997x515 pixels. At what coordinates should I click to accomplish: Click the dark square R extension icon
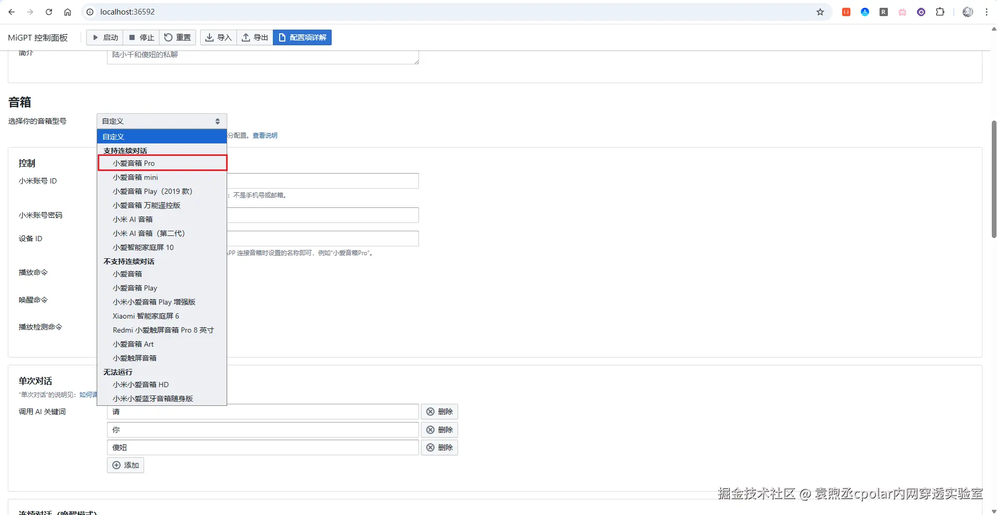[884, 12]
